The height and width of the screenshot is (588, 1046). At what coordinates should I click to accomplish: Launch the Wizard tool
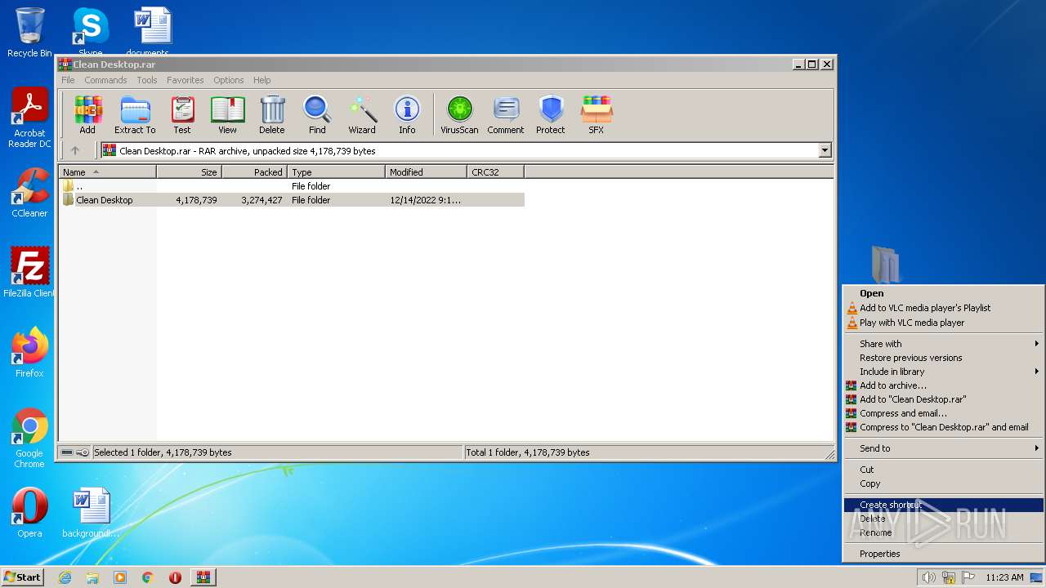pyautogui.click(x=362, y=114)
